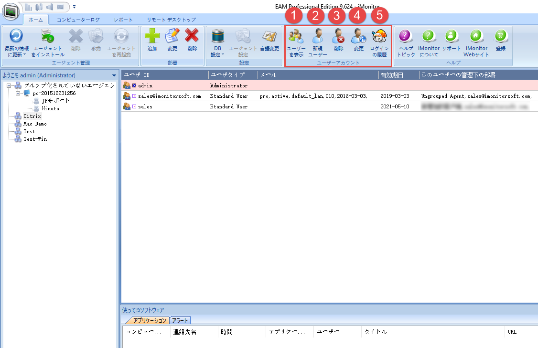Click the サポート support icon

click(451, 36)
